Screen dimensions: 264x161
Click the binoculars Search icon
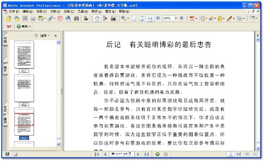77,19
